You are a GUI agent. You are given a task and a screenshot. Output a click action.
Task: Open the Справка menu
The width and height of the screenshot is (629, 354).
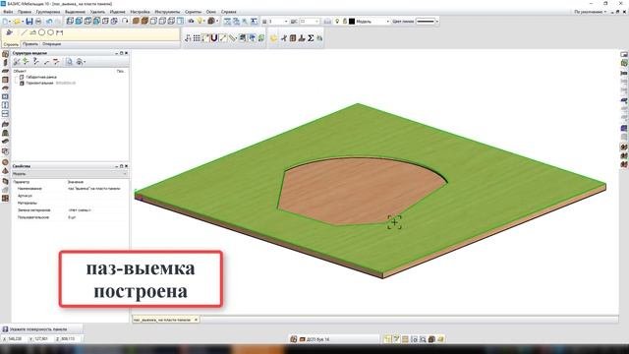point(229,12)
